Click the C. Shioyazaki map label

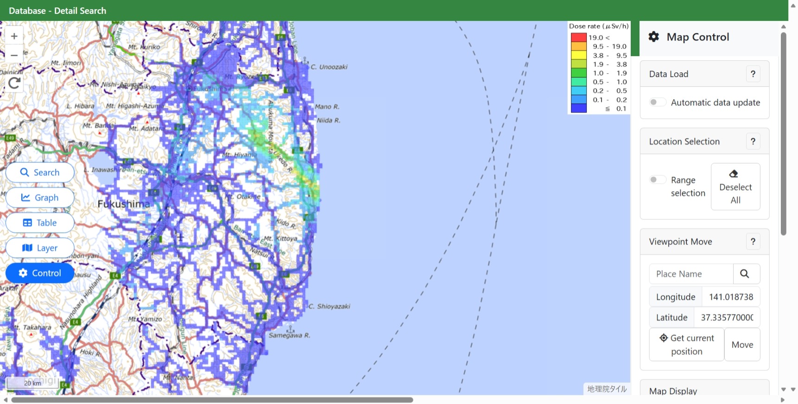pos(329,306)
